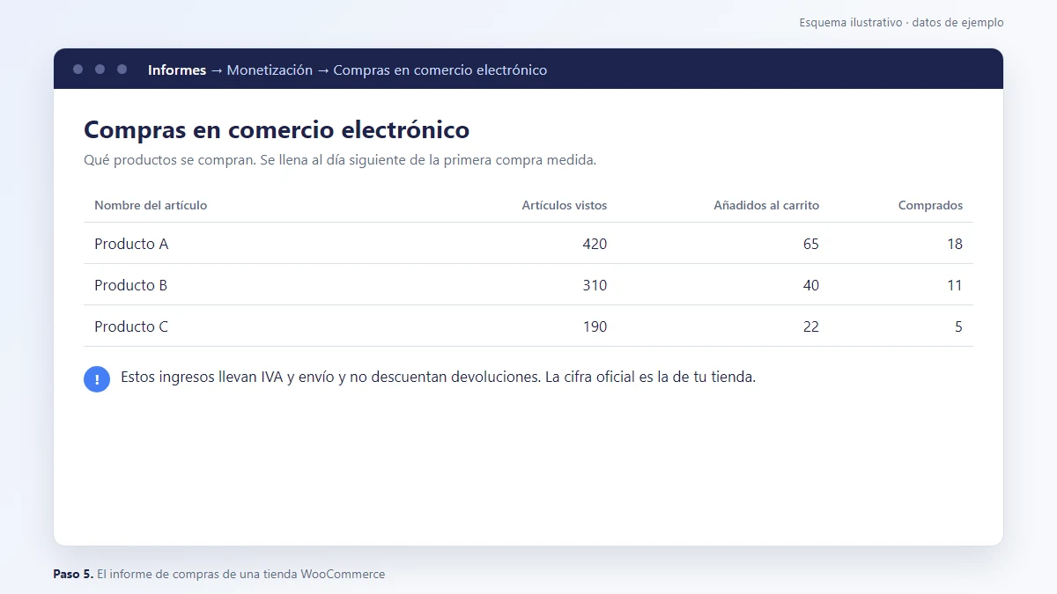Viewport: 1057px width, 594px height.
Task: Click the 18 purchased value
Action: tap(955, 244)
